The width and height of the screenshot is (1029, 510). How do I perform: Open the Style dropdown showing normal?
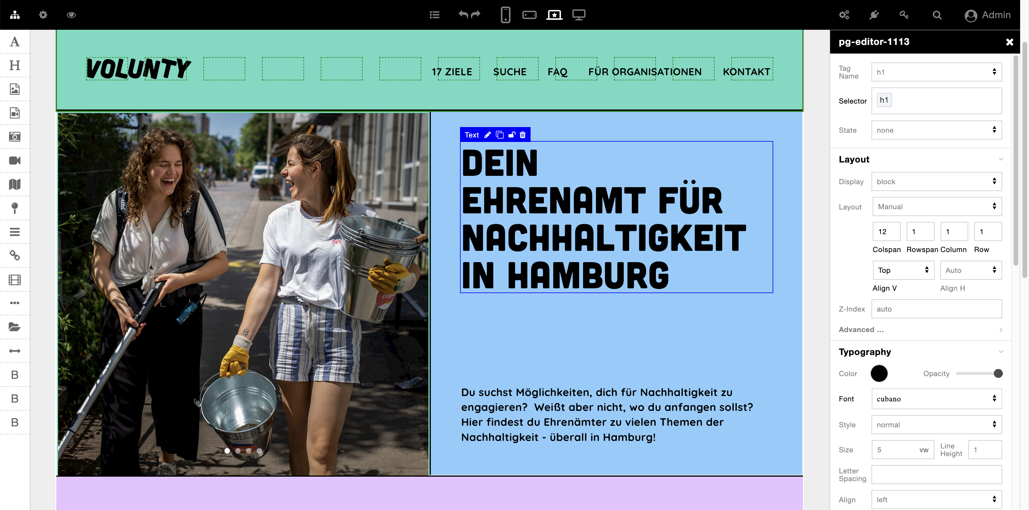coord(937,425)
